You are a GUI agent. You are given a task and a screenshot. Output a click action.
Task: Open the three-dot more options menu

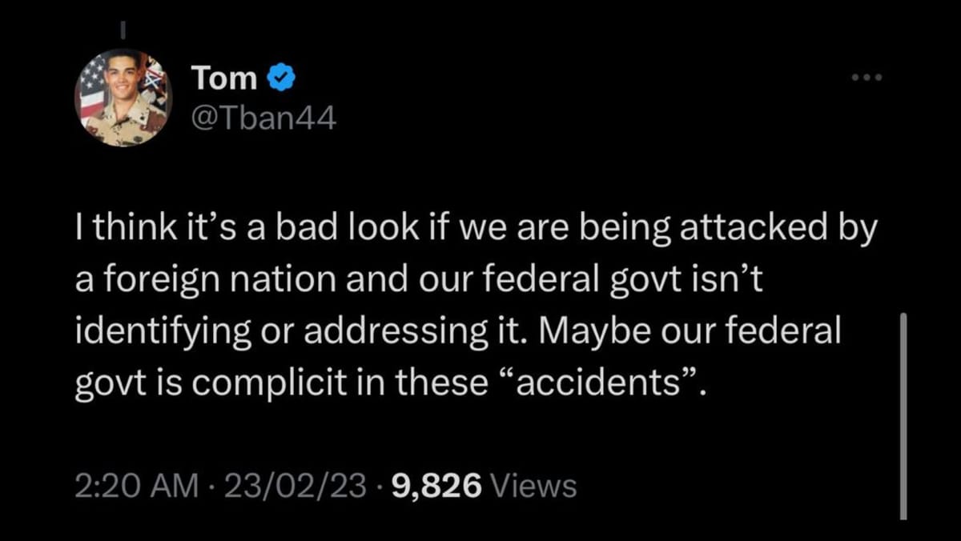pyautogui.click(x=867, y=78)
